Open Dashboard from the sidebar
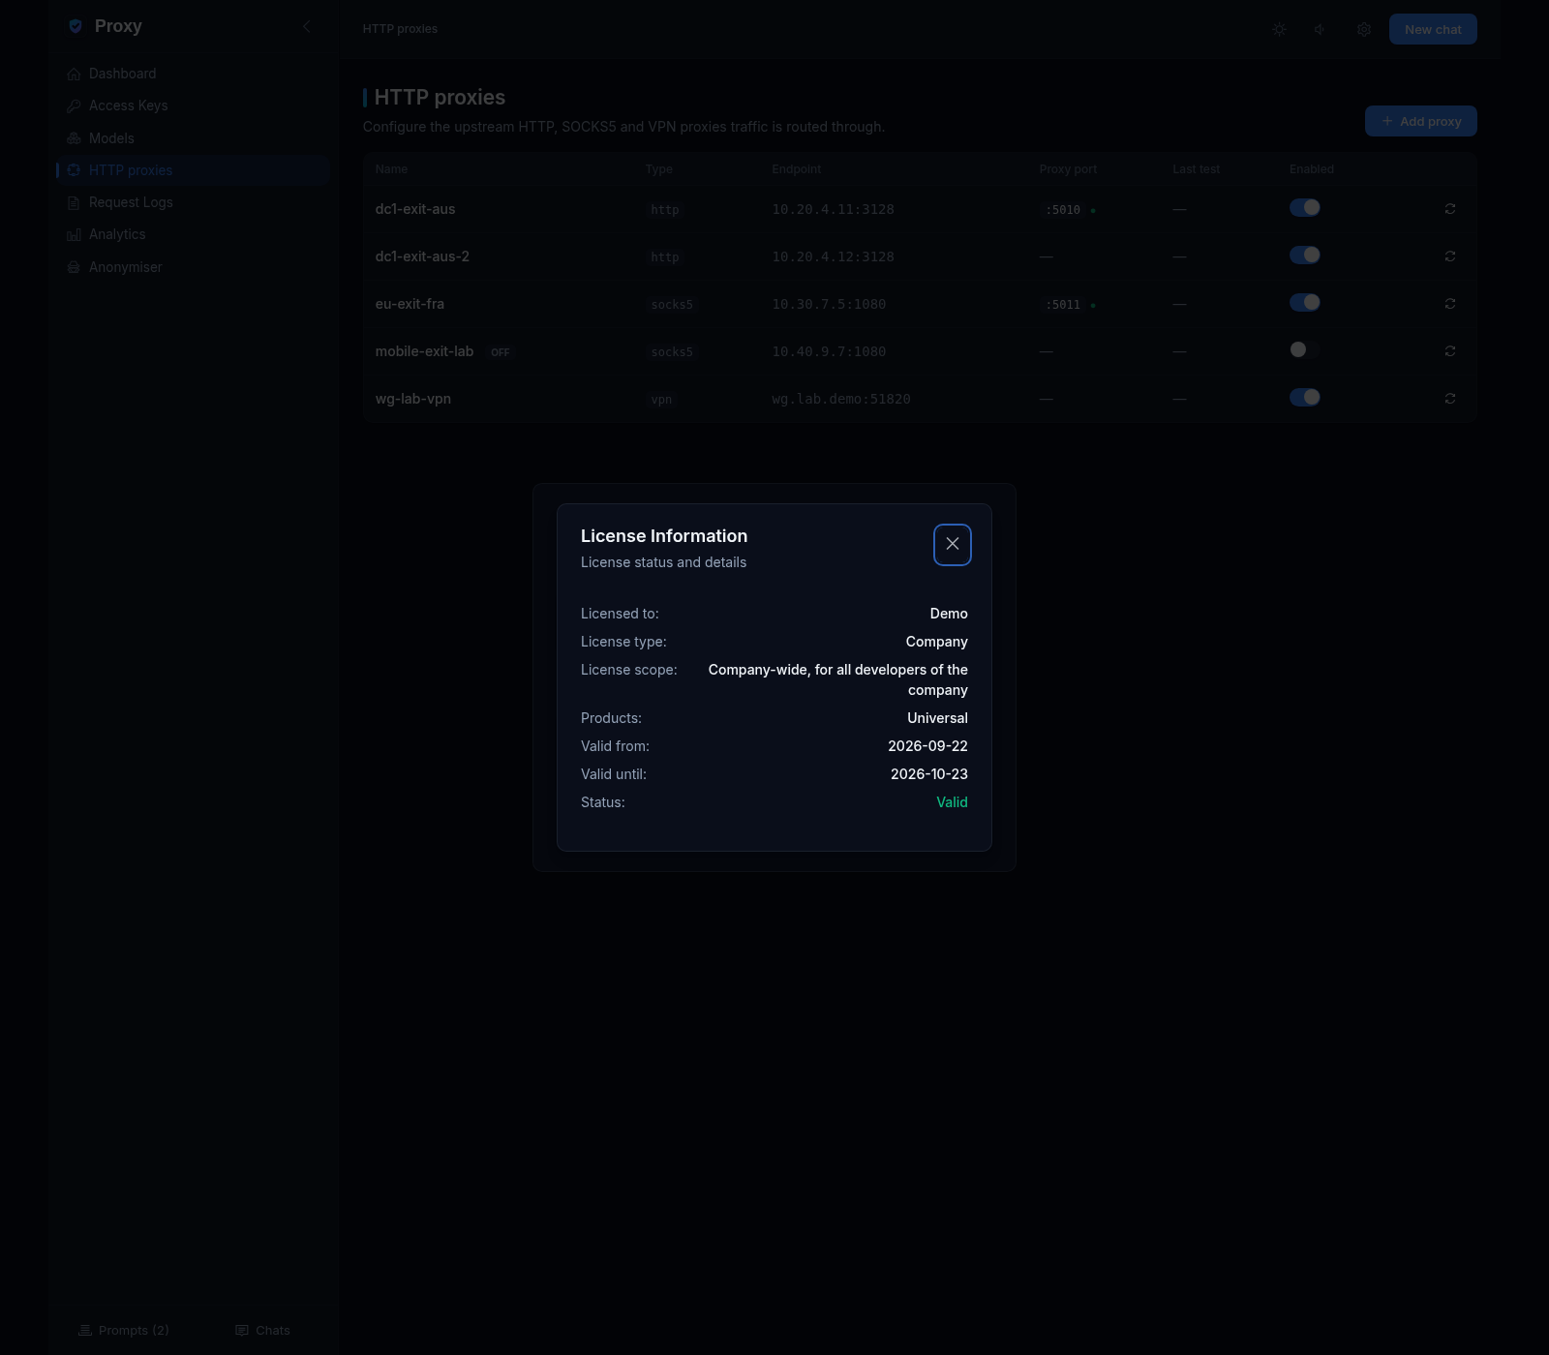The height and width of the screenshot is (1355, 1549). coord(194,74)
